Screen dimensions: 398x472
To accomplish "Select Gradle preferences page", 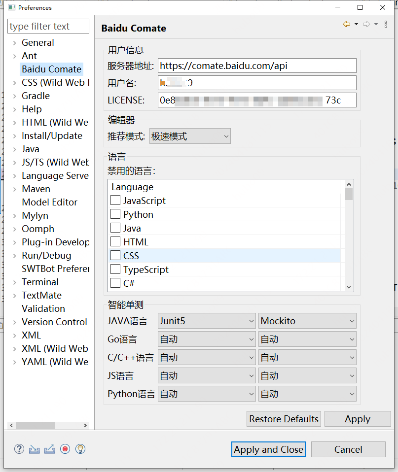I will [36, 96].
